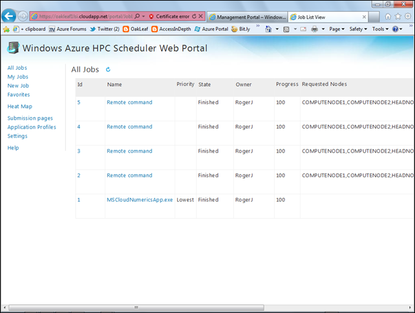Click the Home icon at top right

point(388,17)
